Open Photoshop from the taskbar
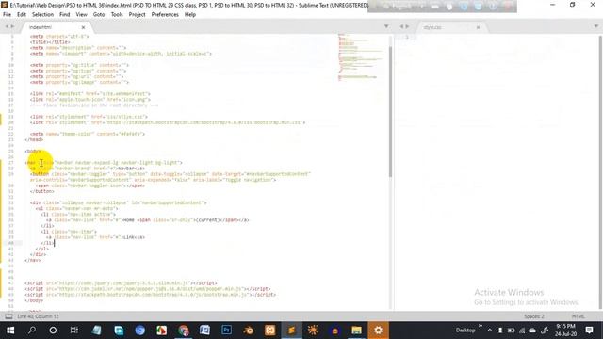 (226, 331)
